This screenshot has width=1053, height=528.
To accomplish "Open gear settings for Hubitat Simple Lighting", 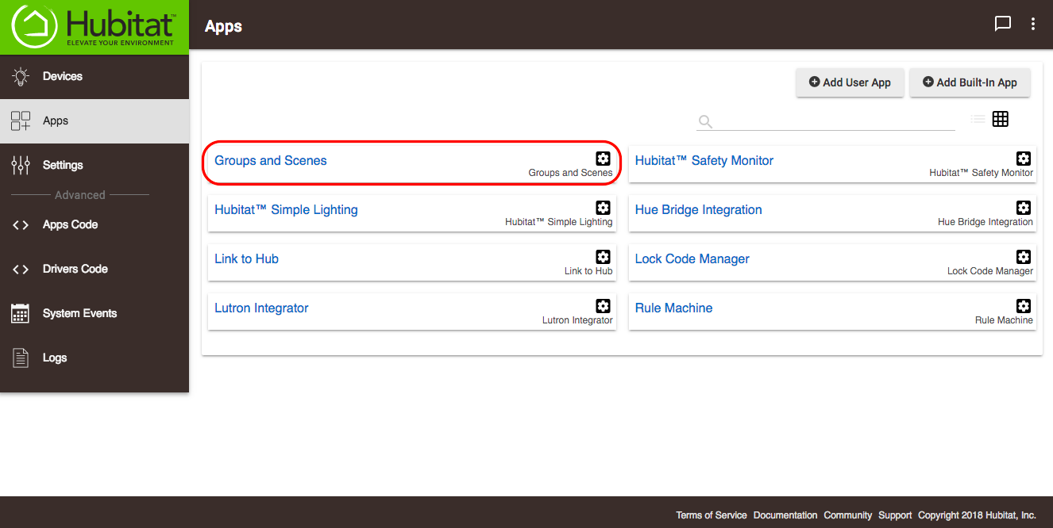I will coord(604,208).
